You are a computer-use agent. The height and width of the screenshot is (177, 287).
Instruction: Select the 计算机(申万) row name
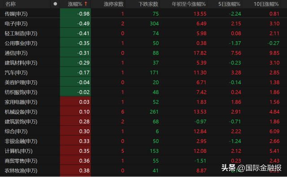[x=18, y=151]
